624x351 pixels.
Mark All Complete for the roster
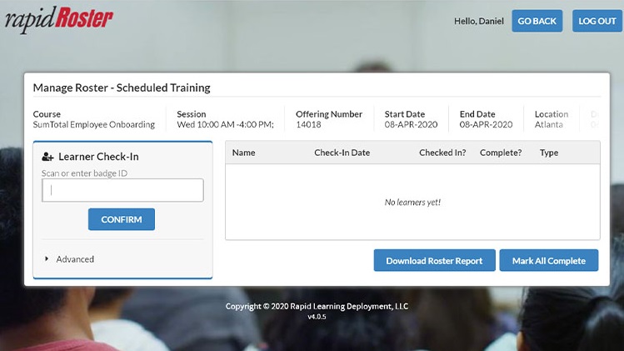click(x=548, y=261)
